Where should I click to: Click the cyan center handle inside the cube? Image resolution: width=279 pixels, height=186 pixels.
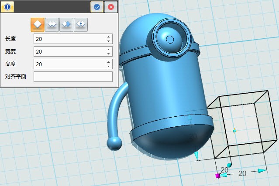pyautogui.click(x=234, y=130)
